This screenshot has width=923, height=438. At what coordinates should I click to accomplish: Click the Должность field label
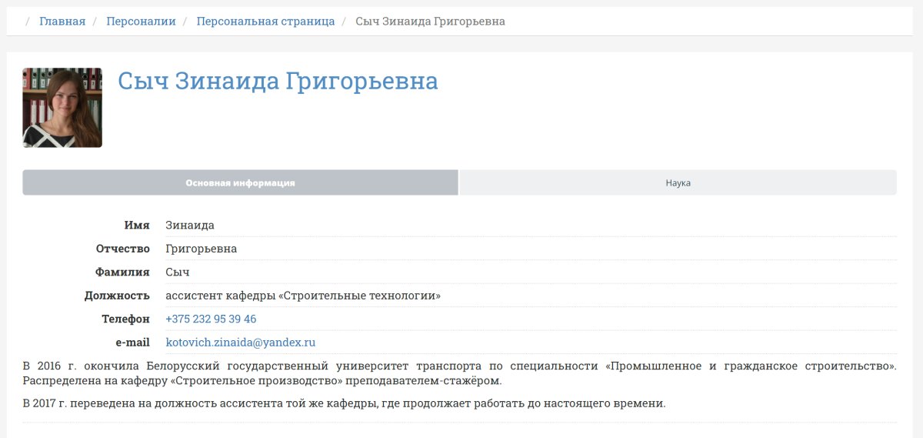(117, 296)
